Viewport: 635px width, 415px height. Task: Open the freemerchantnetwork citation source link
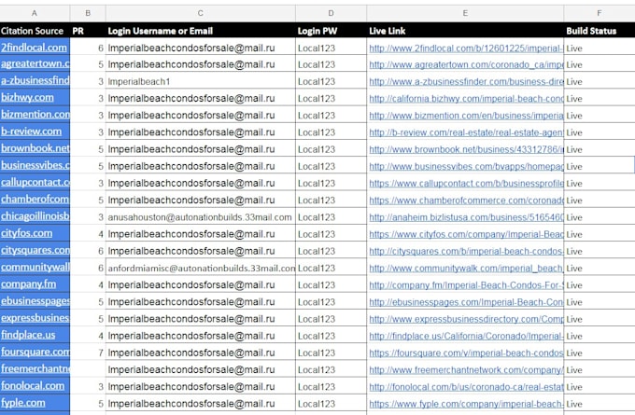click(x=35, y=369)
